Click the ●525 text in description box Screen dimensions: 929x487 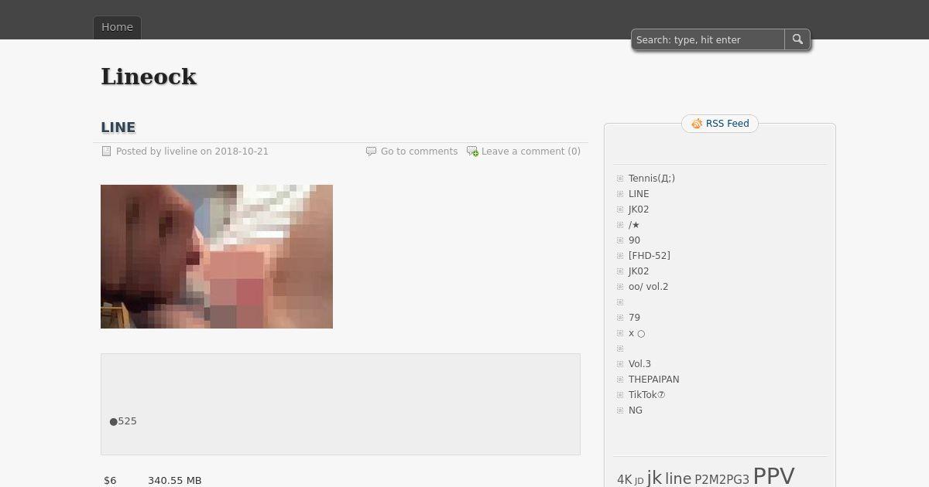123,421
